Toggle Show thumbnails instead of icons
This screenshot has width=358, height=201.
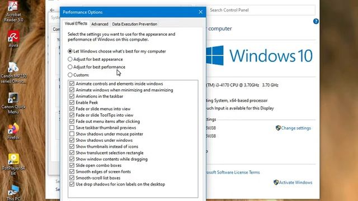click(x=72, y=146)
